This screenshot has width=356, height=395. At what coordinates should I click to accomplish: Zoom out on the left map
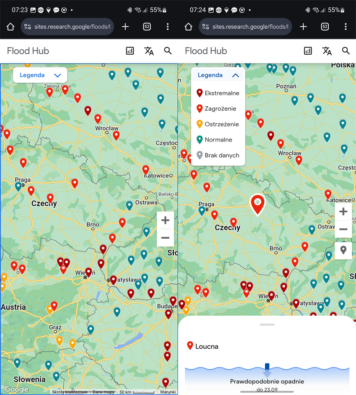[165, 238]
